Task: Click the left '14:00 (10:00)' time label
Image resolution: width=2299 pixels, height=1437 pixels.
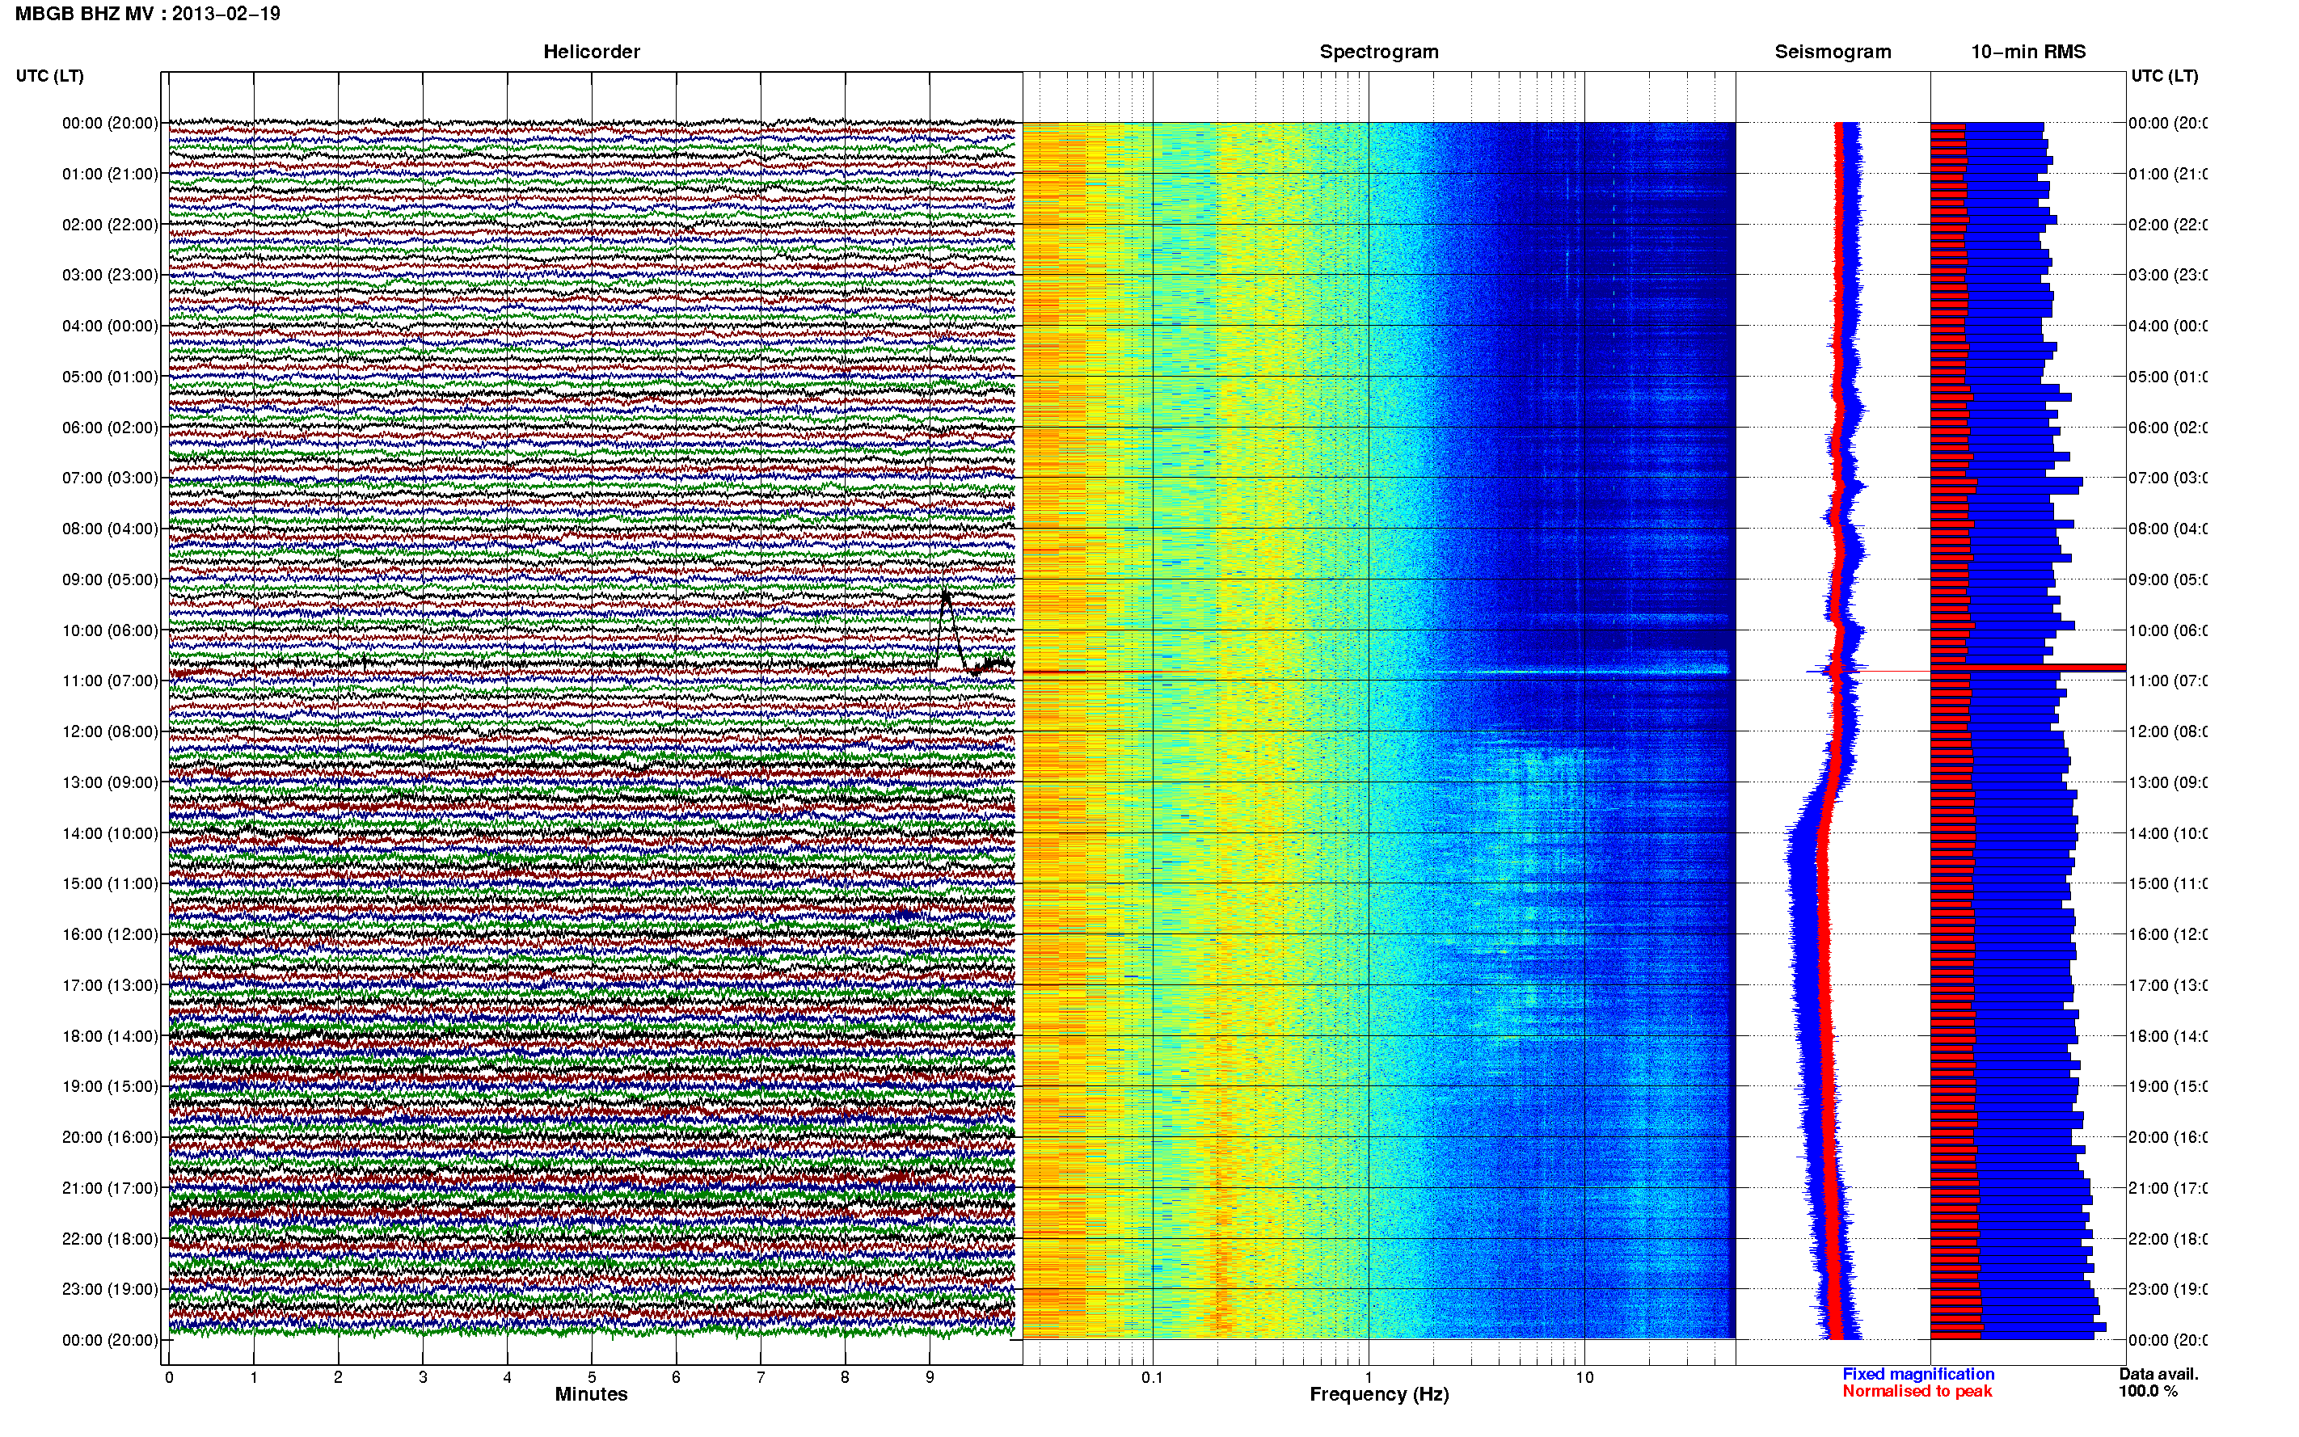Action: 110,833
